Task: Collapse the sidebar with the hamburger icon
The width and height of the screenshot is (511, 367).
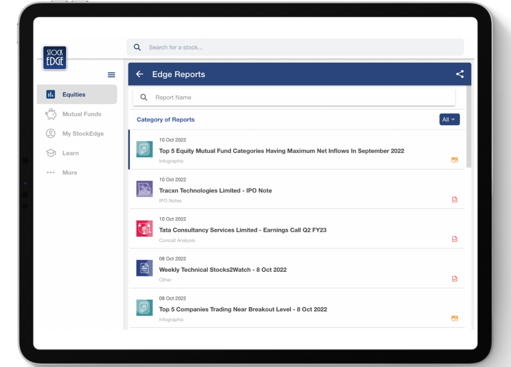Action: (x=111, y=75)
